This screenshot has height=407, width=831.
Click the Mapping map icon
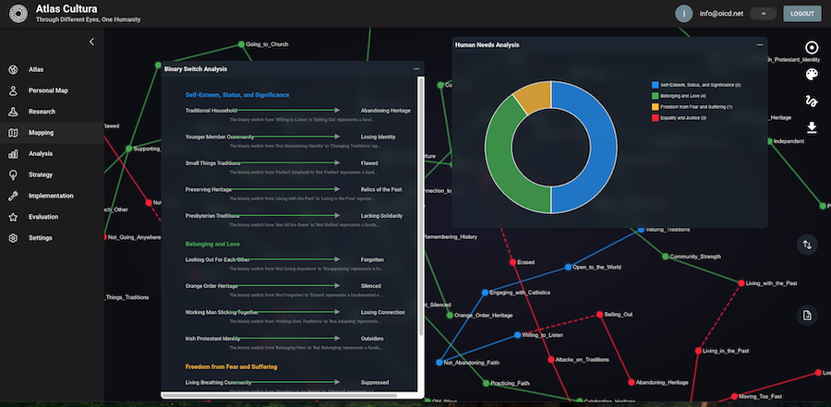tap(13, 133)
